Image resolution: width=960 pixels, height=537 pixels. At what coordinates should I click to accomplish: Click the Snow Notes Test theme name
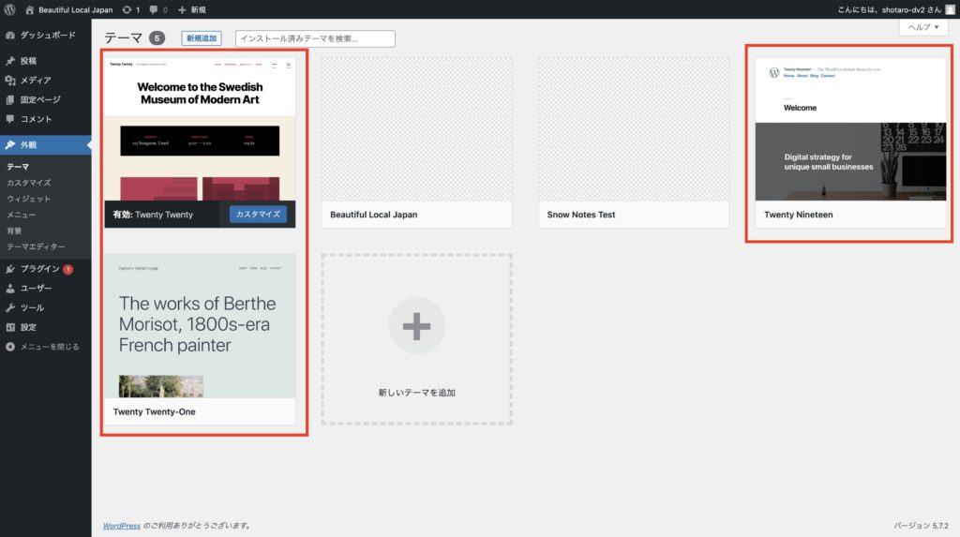pyautogui.click(x=581, y=215)
